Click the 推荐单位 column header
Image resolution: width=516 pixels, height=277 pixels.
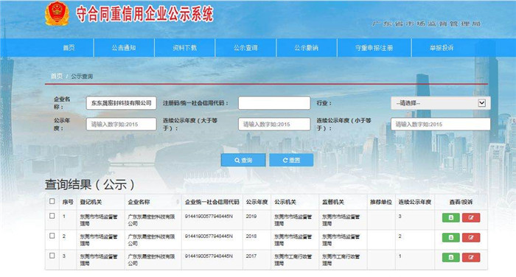pyautogui.click(x=381, y=202)
